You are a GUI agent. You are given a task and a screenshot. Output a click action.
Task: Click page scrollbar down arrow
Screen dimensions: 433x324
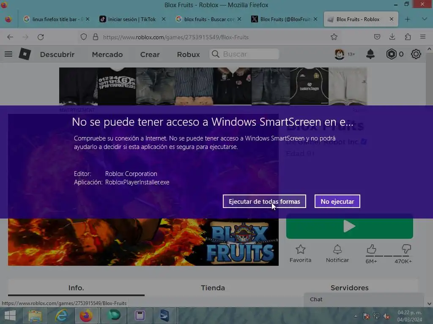(x=429, y=304)
